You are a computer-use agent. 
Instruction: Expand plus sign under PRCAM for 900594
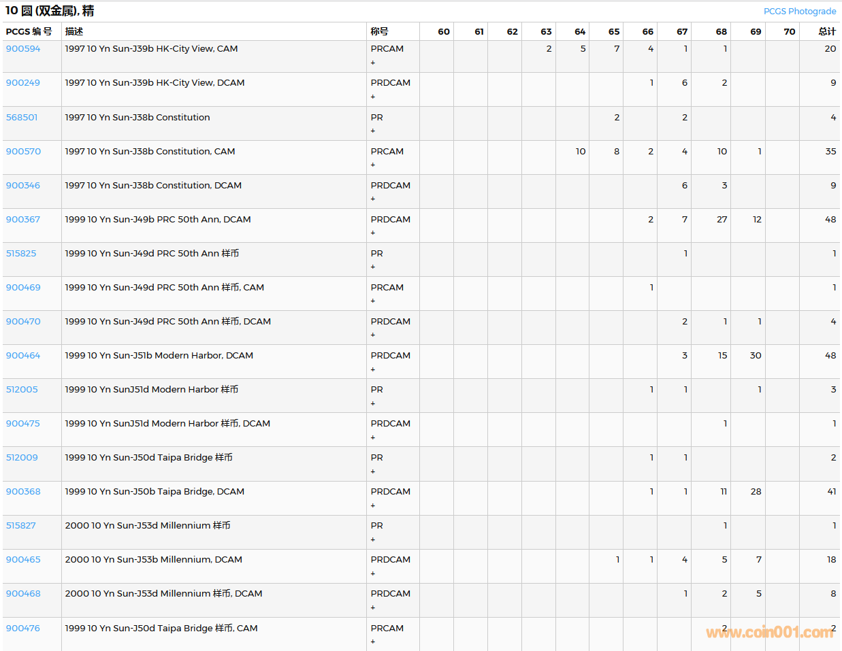[x=373, y=63]
